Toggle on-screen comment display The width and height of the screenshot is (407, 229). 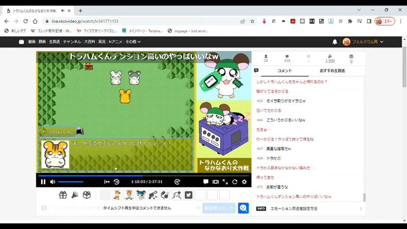[206, 182]
